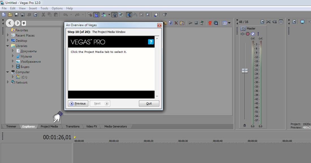Screen dimensions: 311x163
Task: Select the Музыка library in the tree
Action: pos(24,56)
